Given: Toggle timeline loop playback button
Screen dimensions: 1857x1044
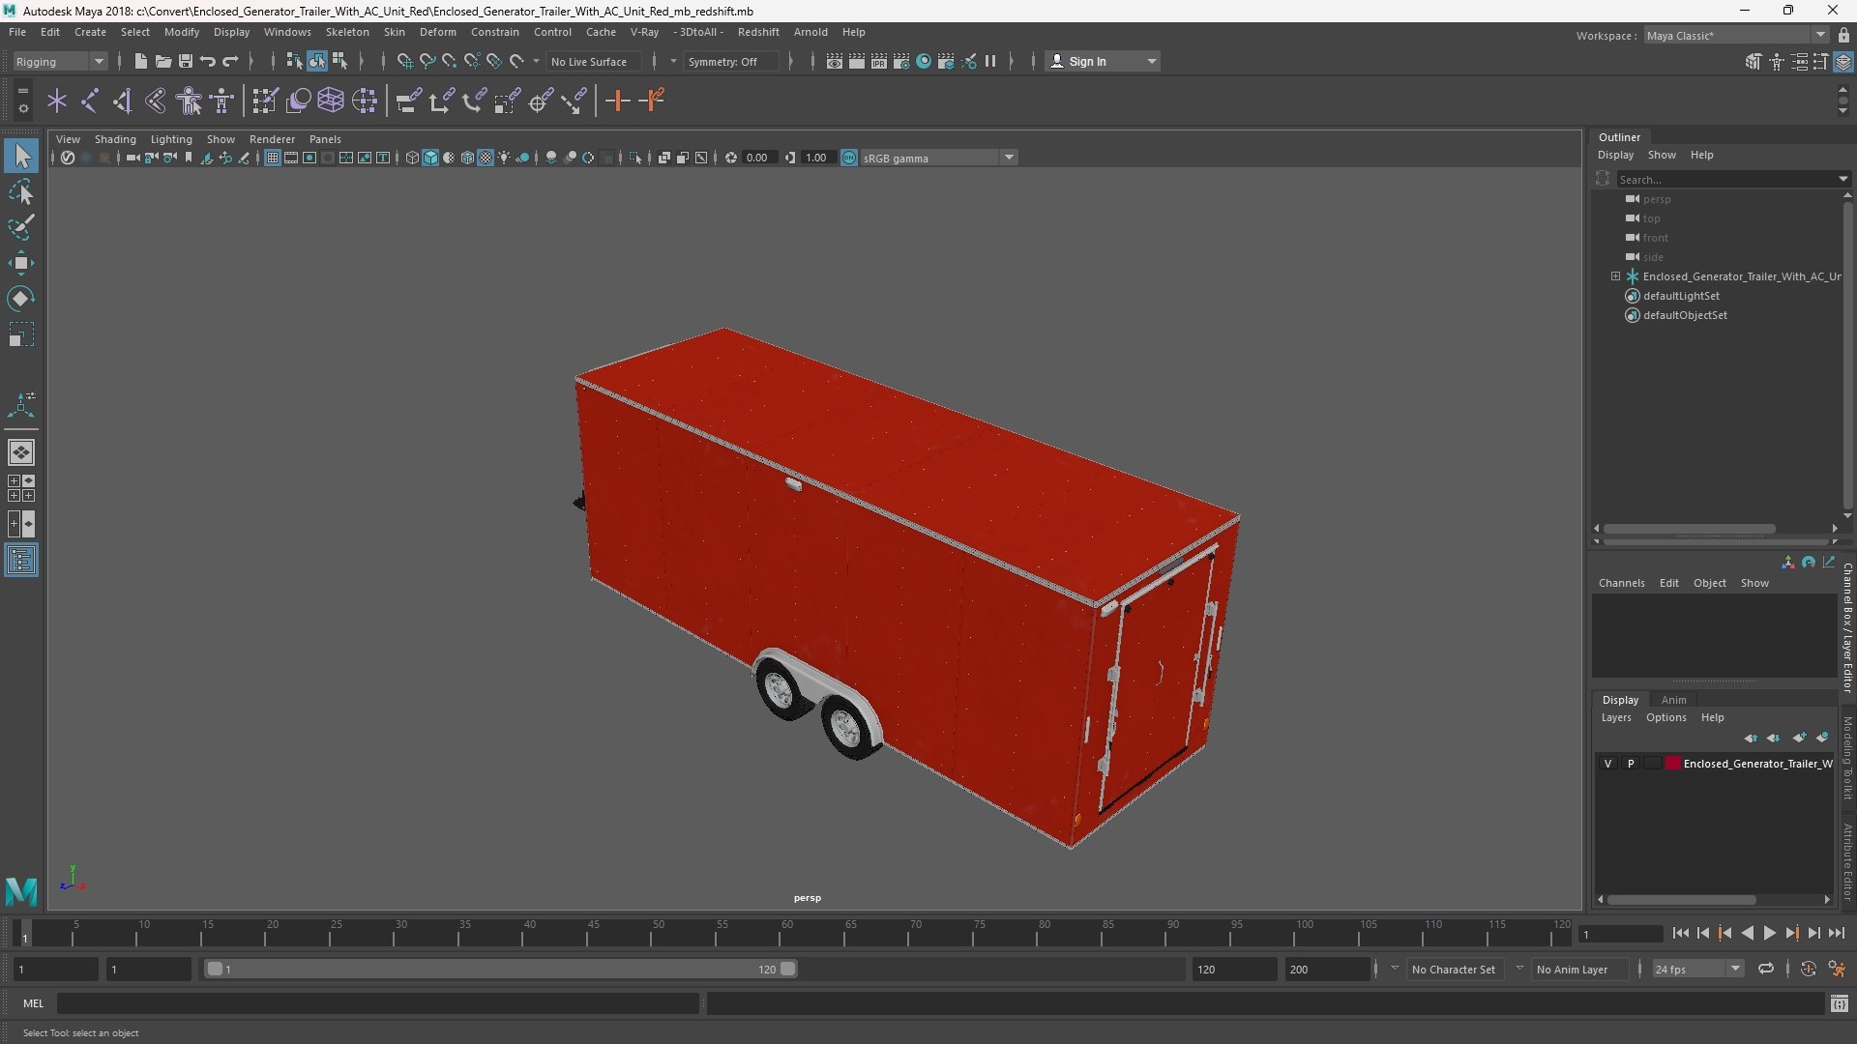Looking at the screenshot, I should [x=1766, y=969].
